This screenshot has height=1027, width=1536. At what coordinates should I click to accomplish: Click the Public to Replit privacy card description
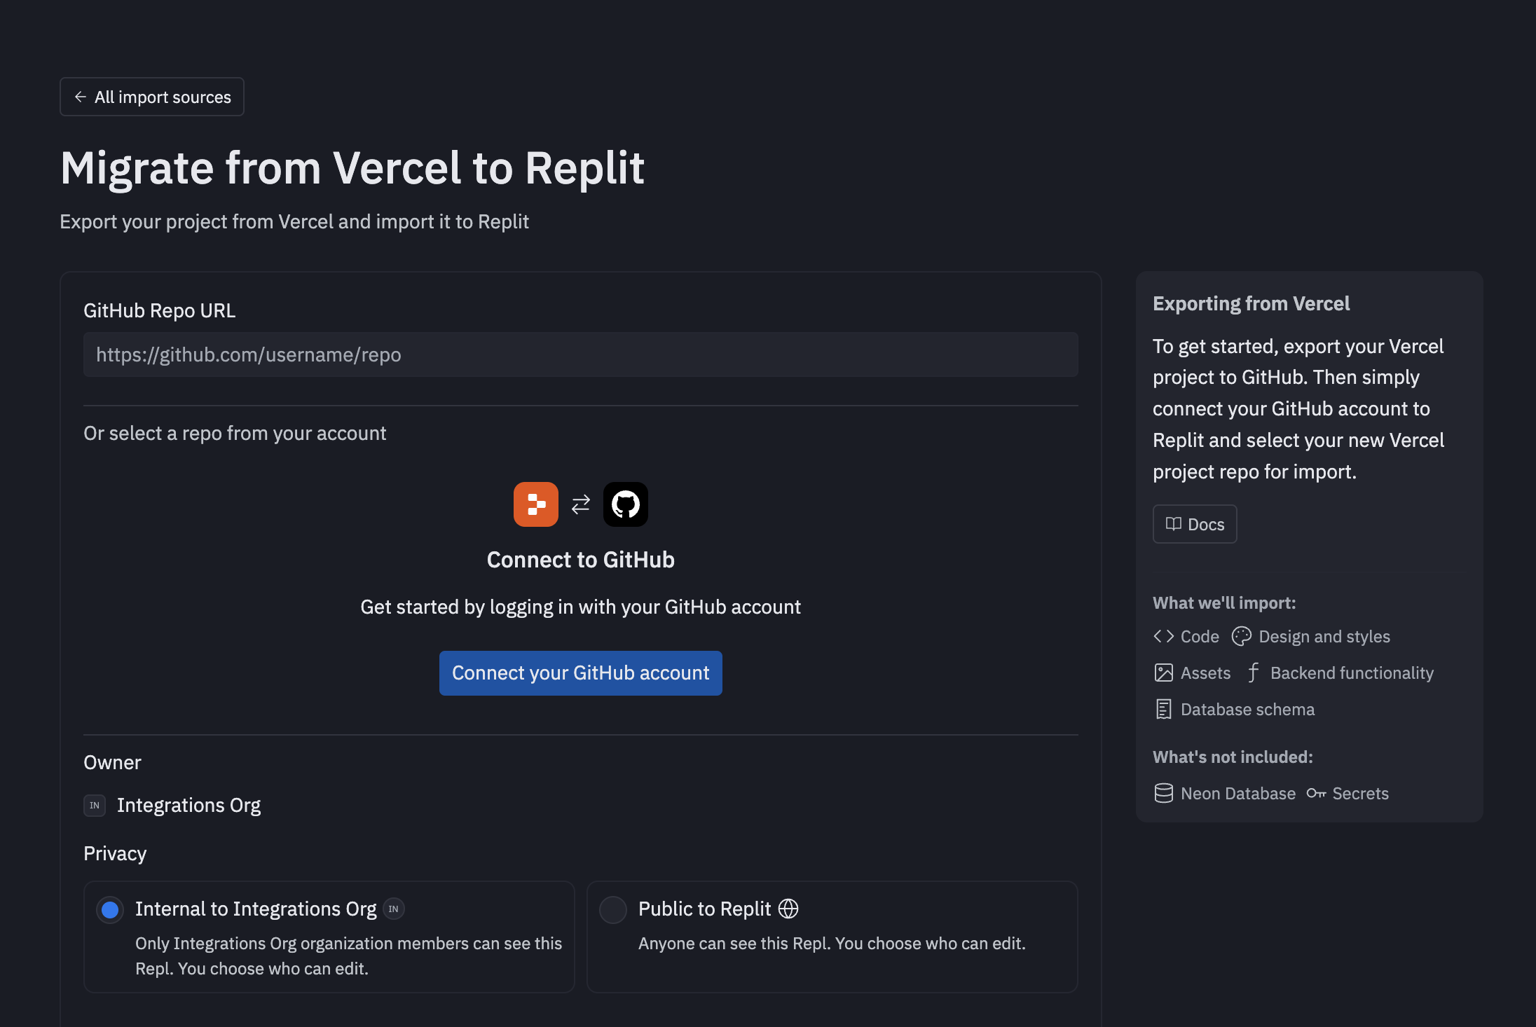(832, 944)
